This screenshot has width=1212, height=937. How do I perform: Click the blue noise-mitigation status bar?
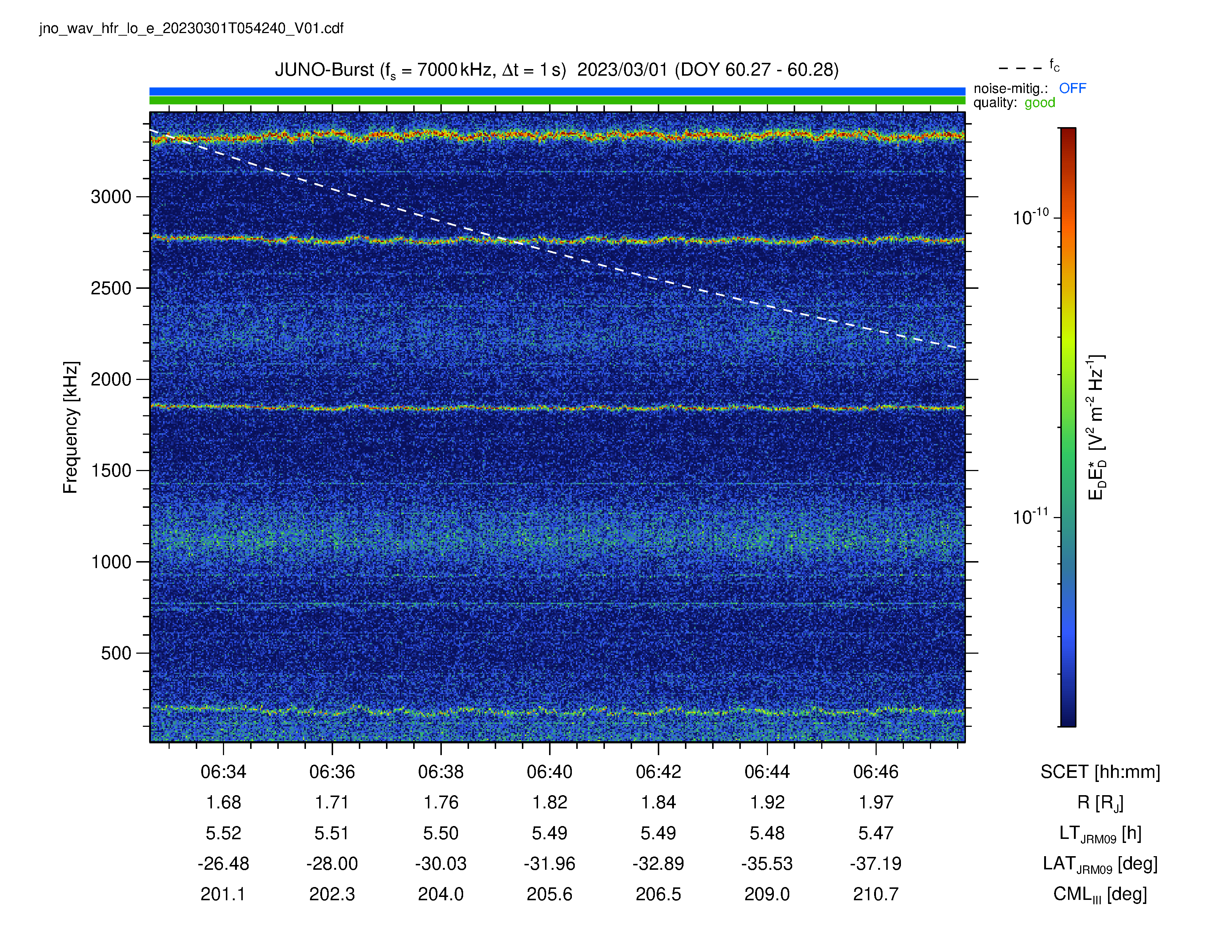click(x=557, y=91)
